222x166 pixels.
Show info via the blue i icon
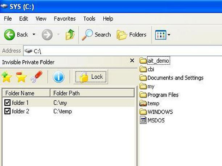(x=59, y=77)
